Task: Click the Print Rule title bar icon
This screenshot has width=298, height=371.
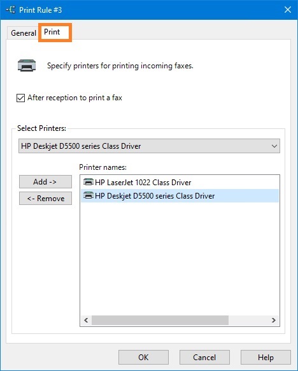Action: coord(11,10)
